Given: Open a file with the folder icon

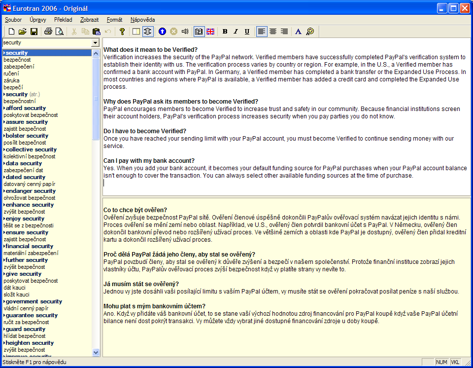Looking at the screenshot, I should pyautogui.click(x=22, y=32).
